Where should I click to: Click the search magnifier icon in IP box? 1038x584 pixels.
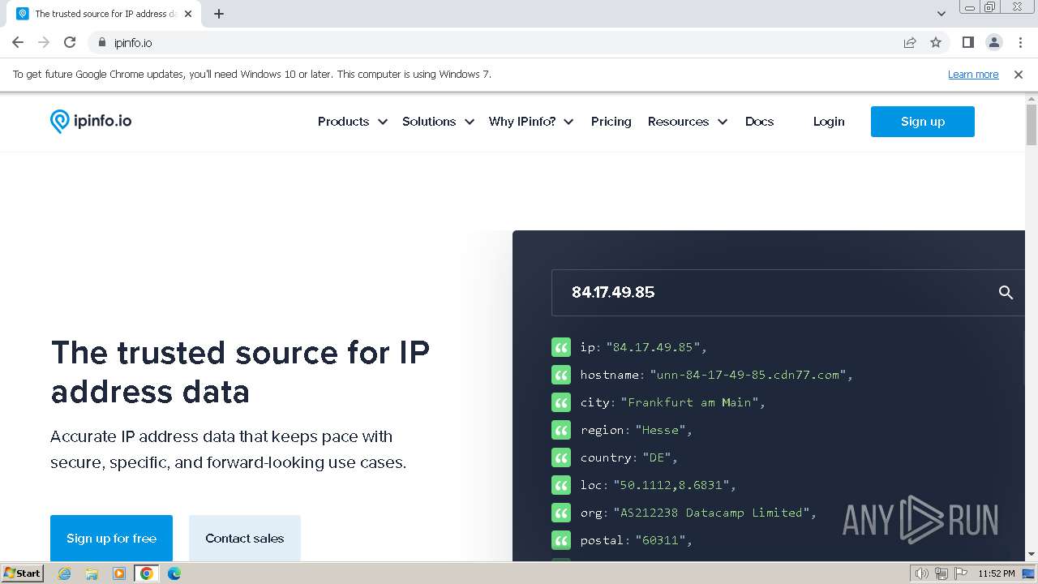[1006, 293]
